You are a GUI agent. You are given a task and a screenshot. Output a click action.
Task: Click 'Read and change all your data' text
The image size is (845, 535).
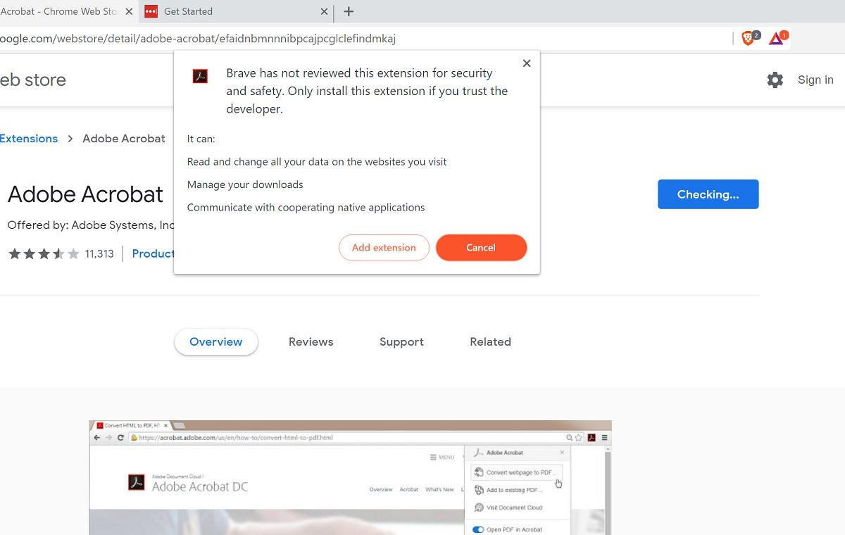(x=317, y=162)
